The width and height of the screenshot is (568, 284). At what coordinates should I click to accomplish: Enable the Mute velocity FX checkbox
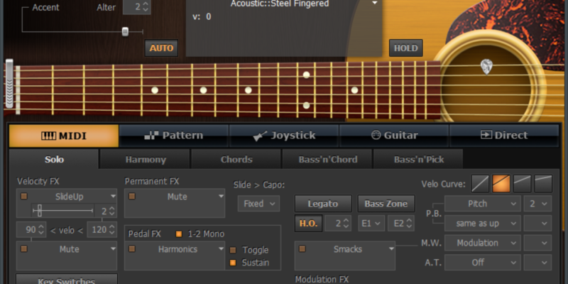pos(24,249)
